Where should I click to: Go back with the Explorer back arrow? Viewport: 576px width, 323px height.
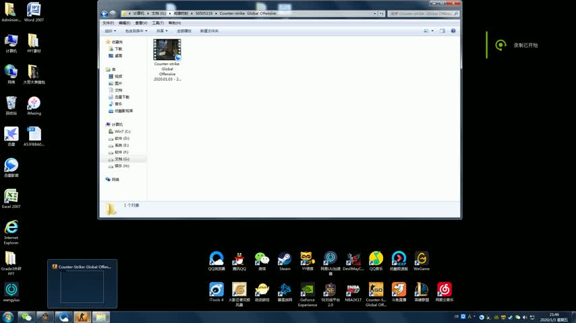tap(105, 13)
